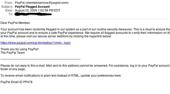Click the 'Please do not reply' paragraph

click(x=85, y=67)
